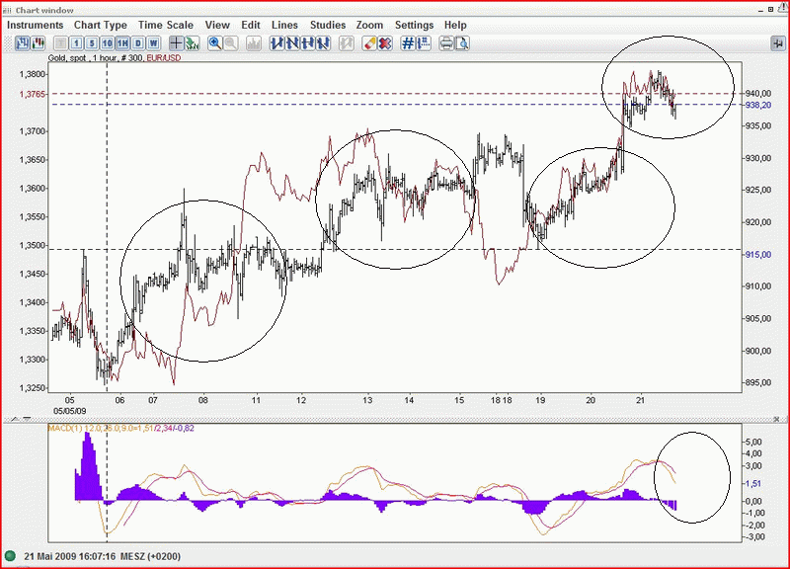Click the toolbar drag handle grip
The image size is (790, 569).
(x=7, y=43)
